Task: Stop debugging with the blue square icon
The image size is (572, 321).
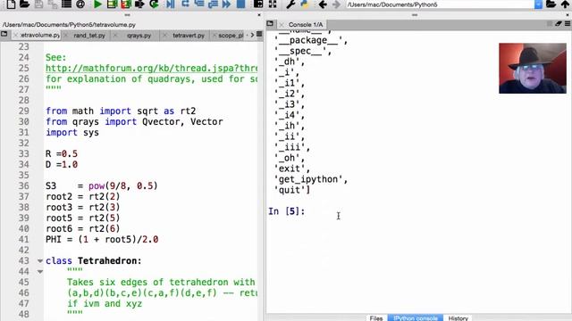Action: tap(240, 4)
